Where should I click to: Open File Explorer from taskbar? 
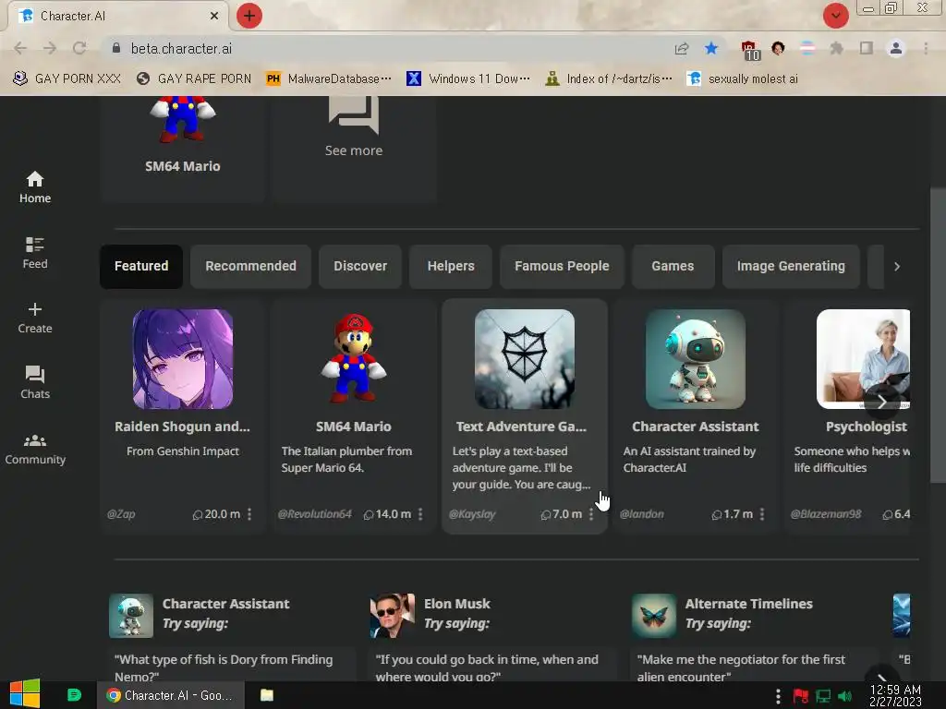pos(267,695)
